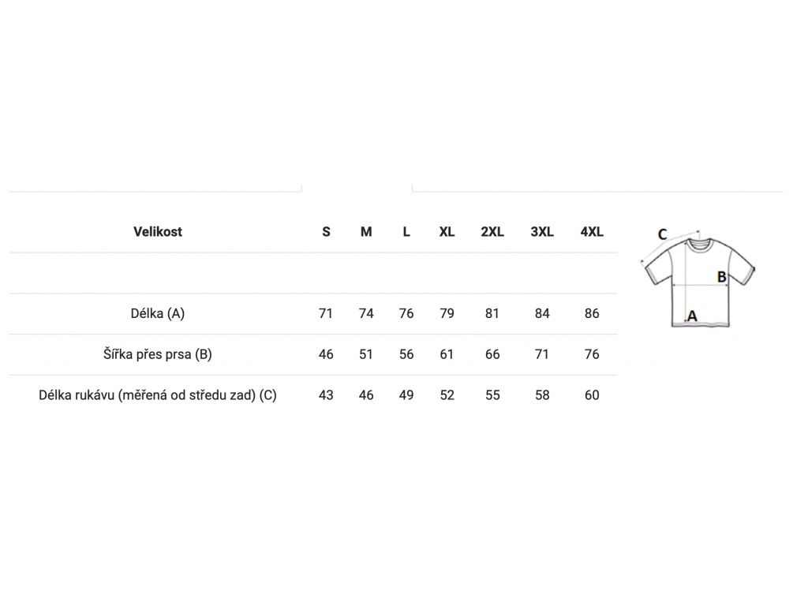Click the 71 value under size S
This screenshot has width=808, height=606.
point(326,313)
